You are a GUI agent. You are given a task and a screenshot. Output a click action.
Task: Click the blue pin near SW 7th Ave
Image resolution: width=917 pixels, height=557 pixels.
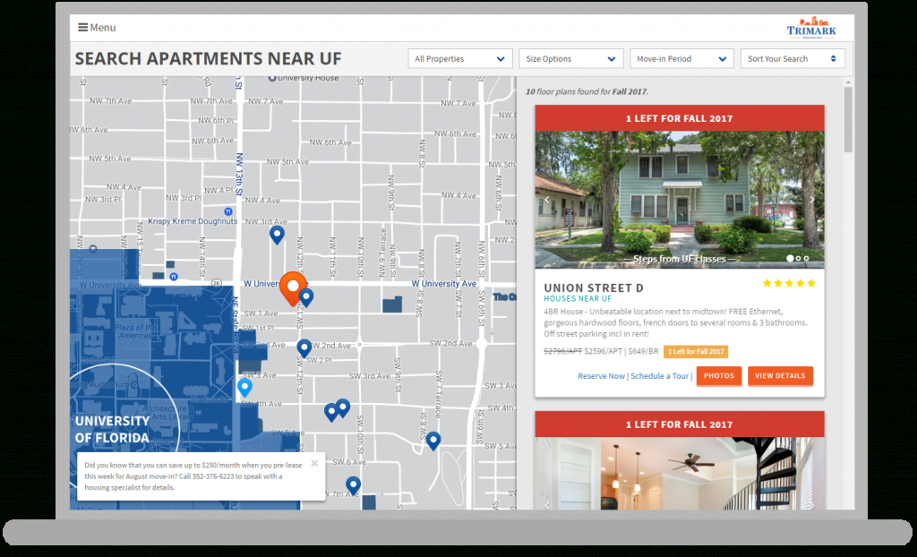pos(353,484)
